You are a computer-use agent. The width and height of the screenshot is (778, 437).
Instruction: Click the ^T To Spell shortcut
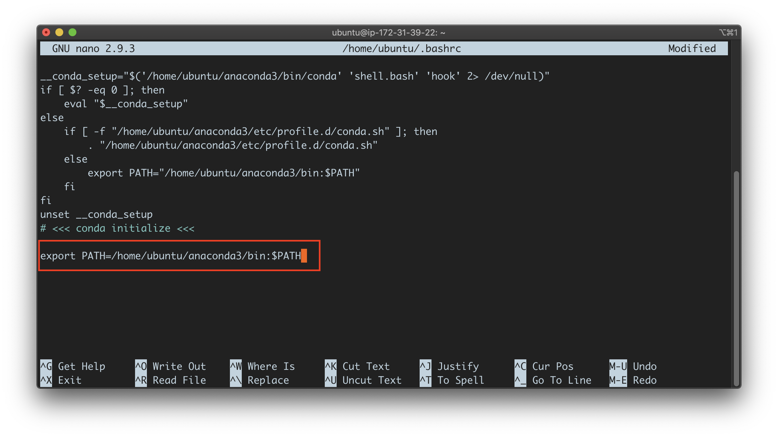pyautogui.click(x=452, y=380)
